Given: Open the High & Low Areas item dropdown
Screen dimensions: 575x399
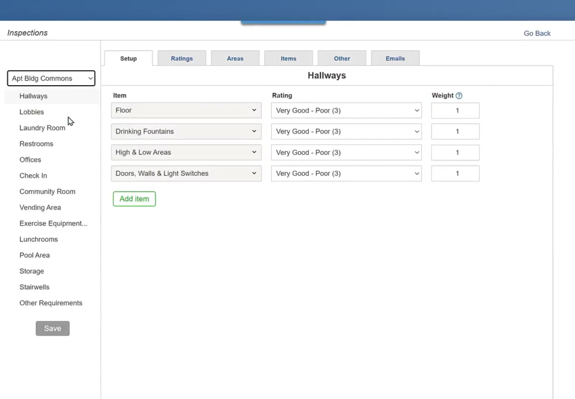Looking at the screenshot, I should pos(186,152).
